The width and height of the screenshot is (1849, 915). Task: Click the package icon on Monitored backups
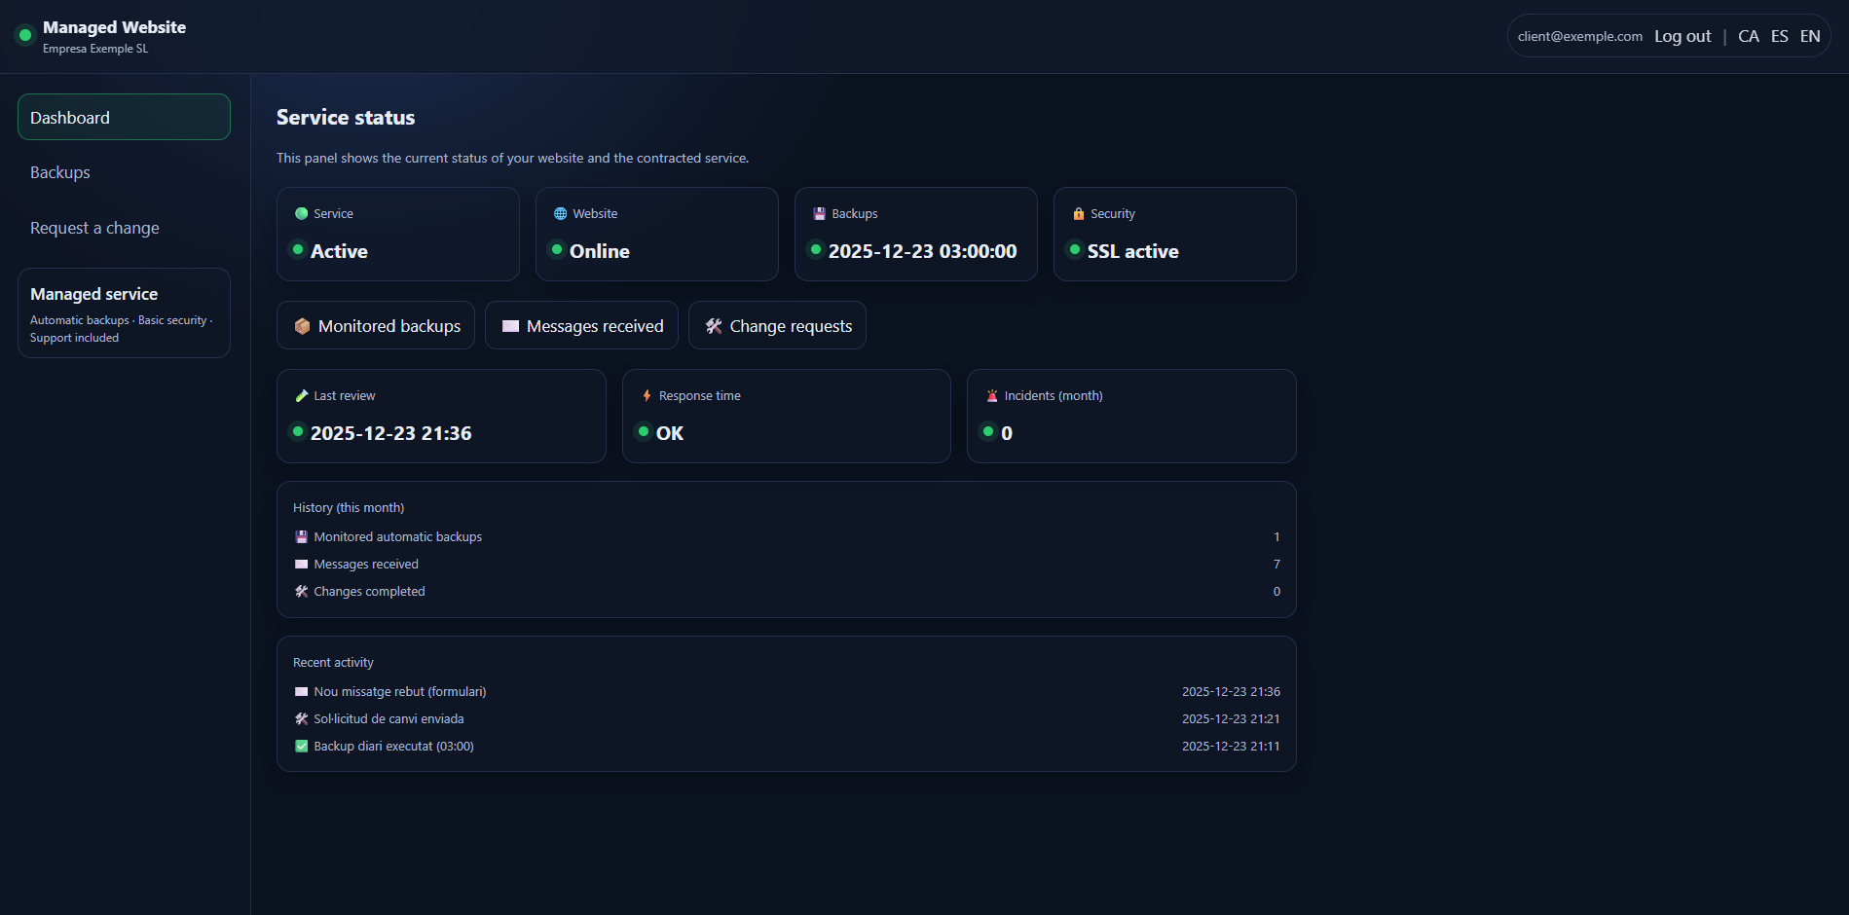click(302, 326)
